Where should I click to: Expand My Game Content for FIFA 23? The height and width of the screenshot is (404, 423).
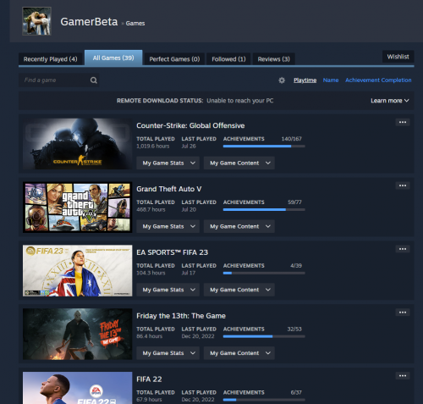[x=239, y=290]
